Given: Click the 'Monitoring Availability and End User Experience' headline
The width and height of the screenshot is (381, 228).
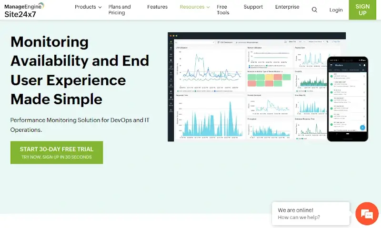Looking at the screenshot, I should 80,70.
